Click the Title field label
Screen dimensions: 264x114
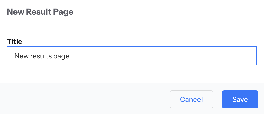click(15, 41)
